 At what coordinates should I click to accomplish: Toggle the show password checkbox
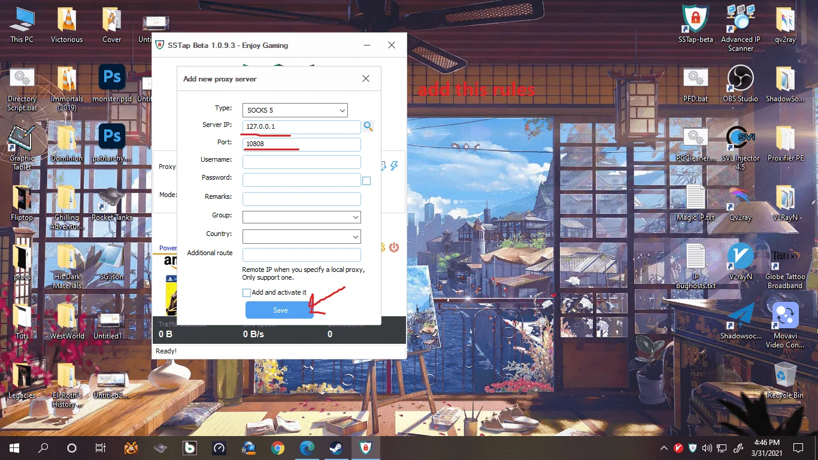click(x=366, y=181)
